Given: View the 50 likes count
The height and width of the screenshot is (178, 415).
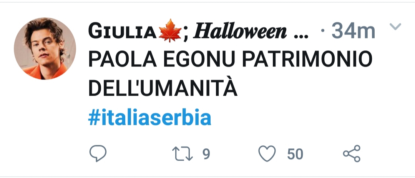Looking at the screenshot, I should 295,154.
